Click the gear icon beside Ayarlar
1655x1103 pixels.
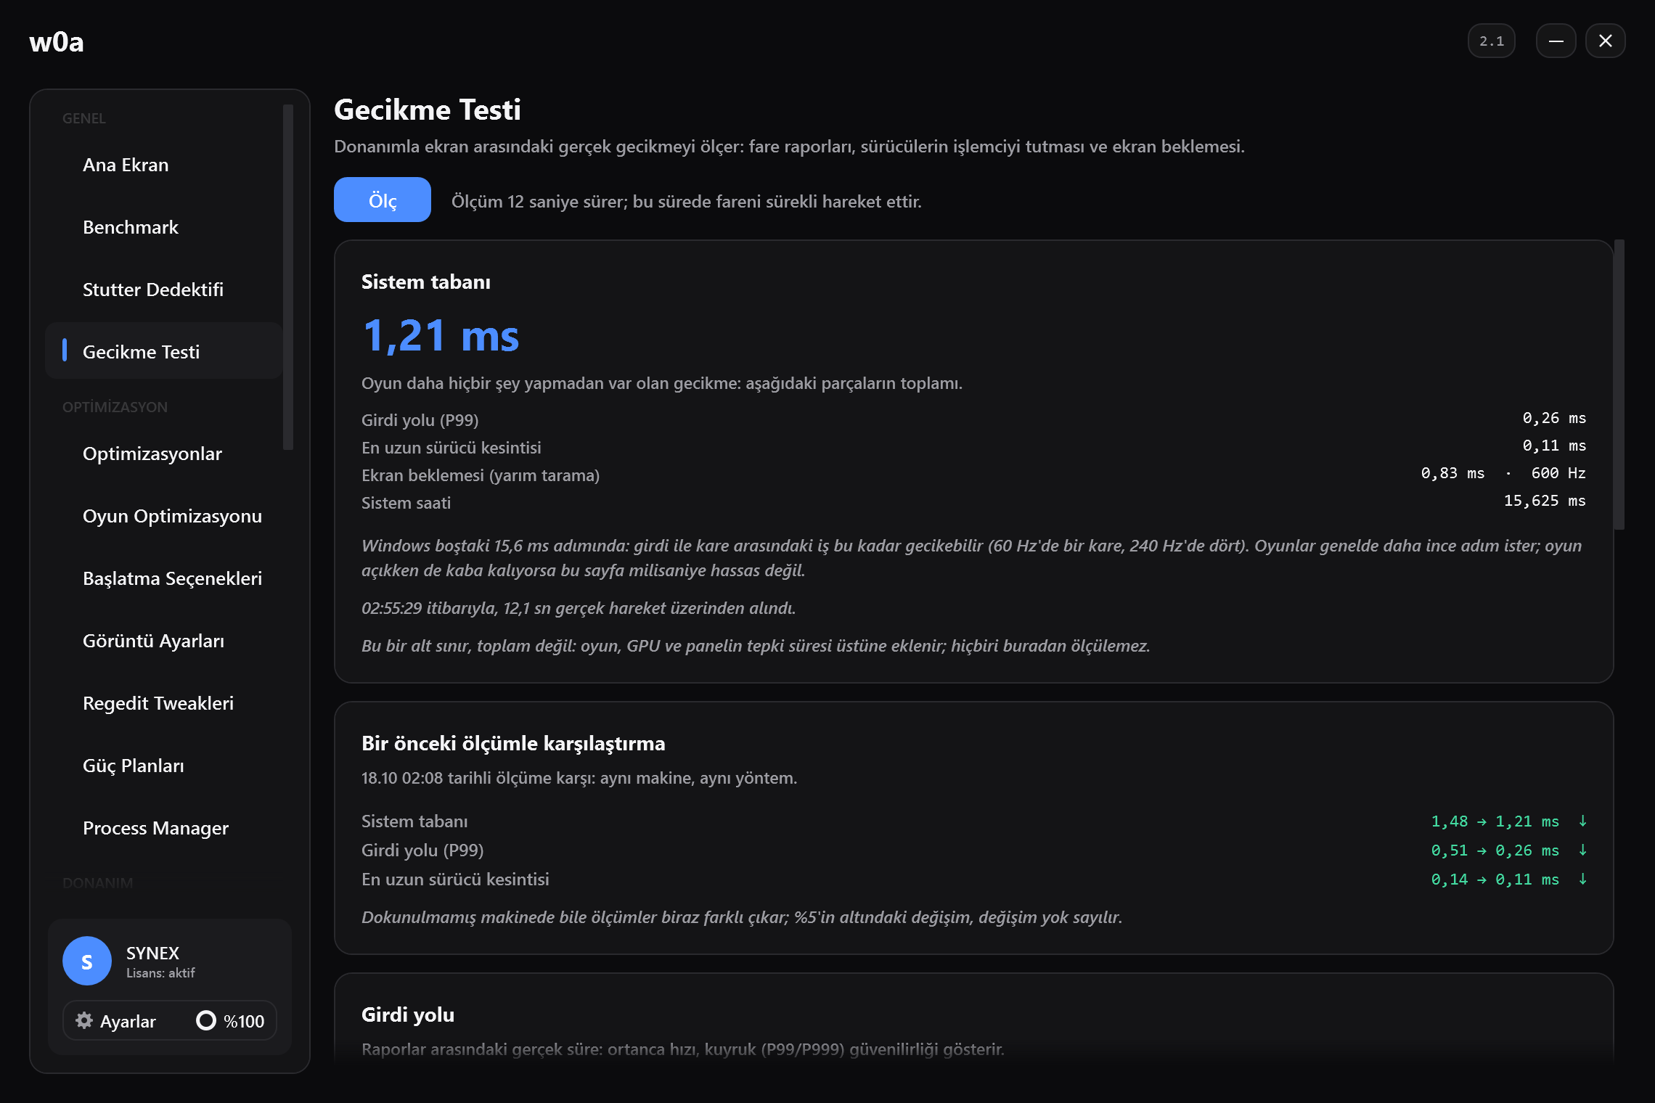[x=84, y=1020]
